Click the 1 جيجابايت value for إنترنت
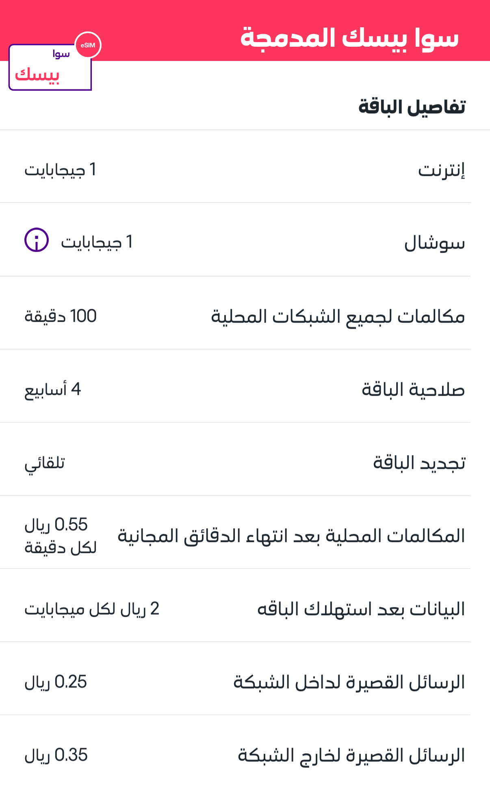 [x=60, y=170]
